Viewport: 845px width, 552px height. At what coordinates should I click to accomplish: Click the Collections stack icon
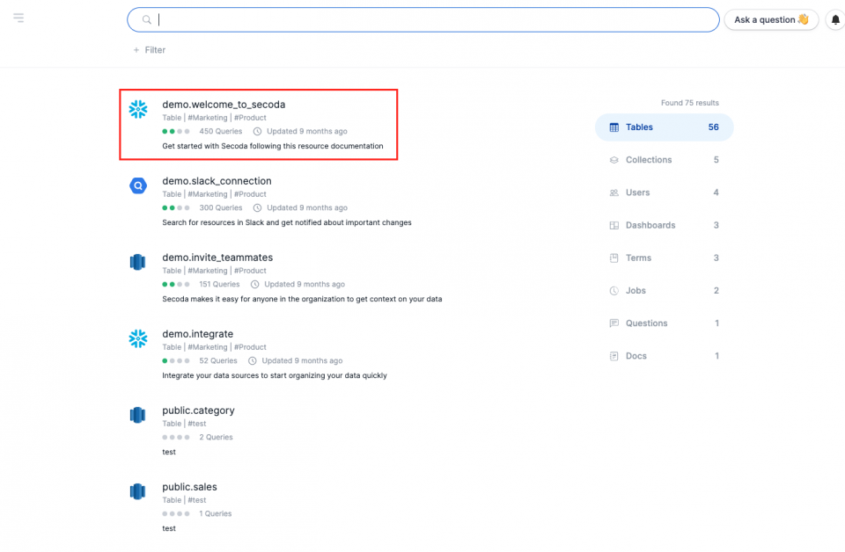(x=614, y=160)
